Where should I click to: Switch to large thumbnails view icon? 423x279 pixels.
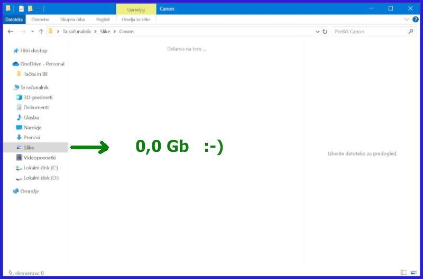(413, 272)
